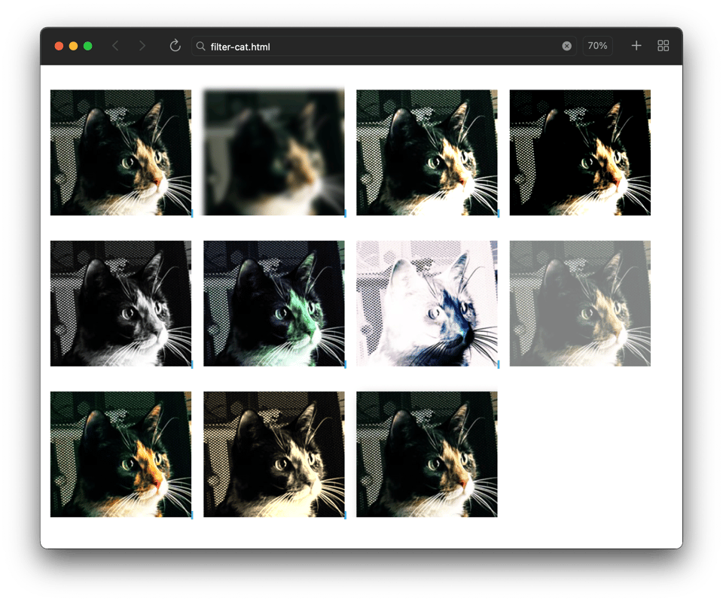Open the 70% zoom level control
The width and height of the screenshot is (723, 602).
coord(597,46)
